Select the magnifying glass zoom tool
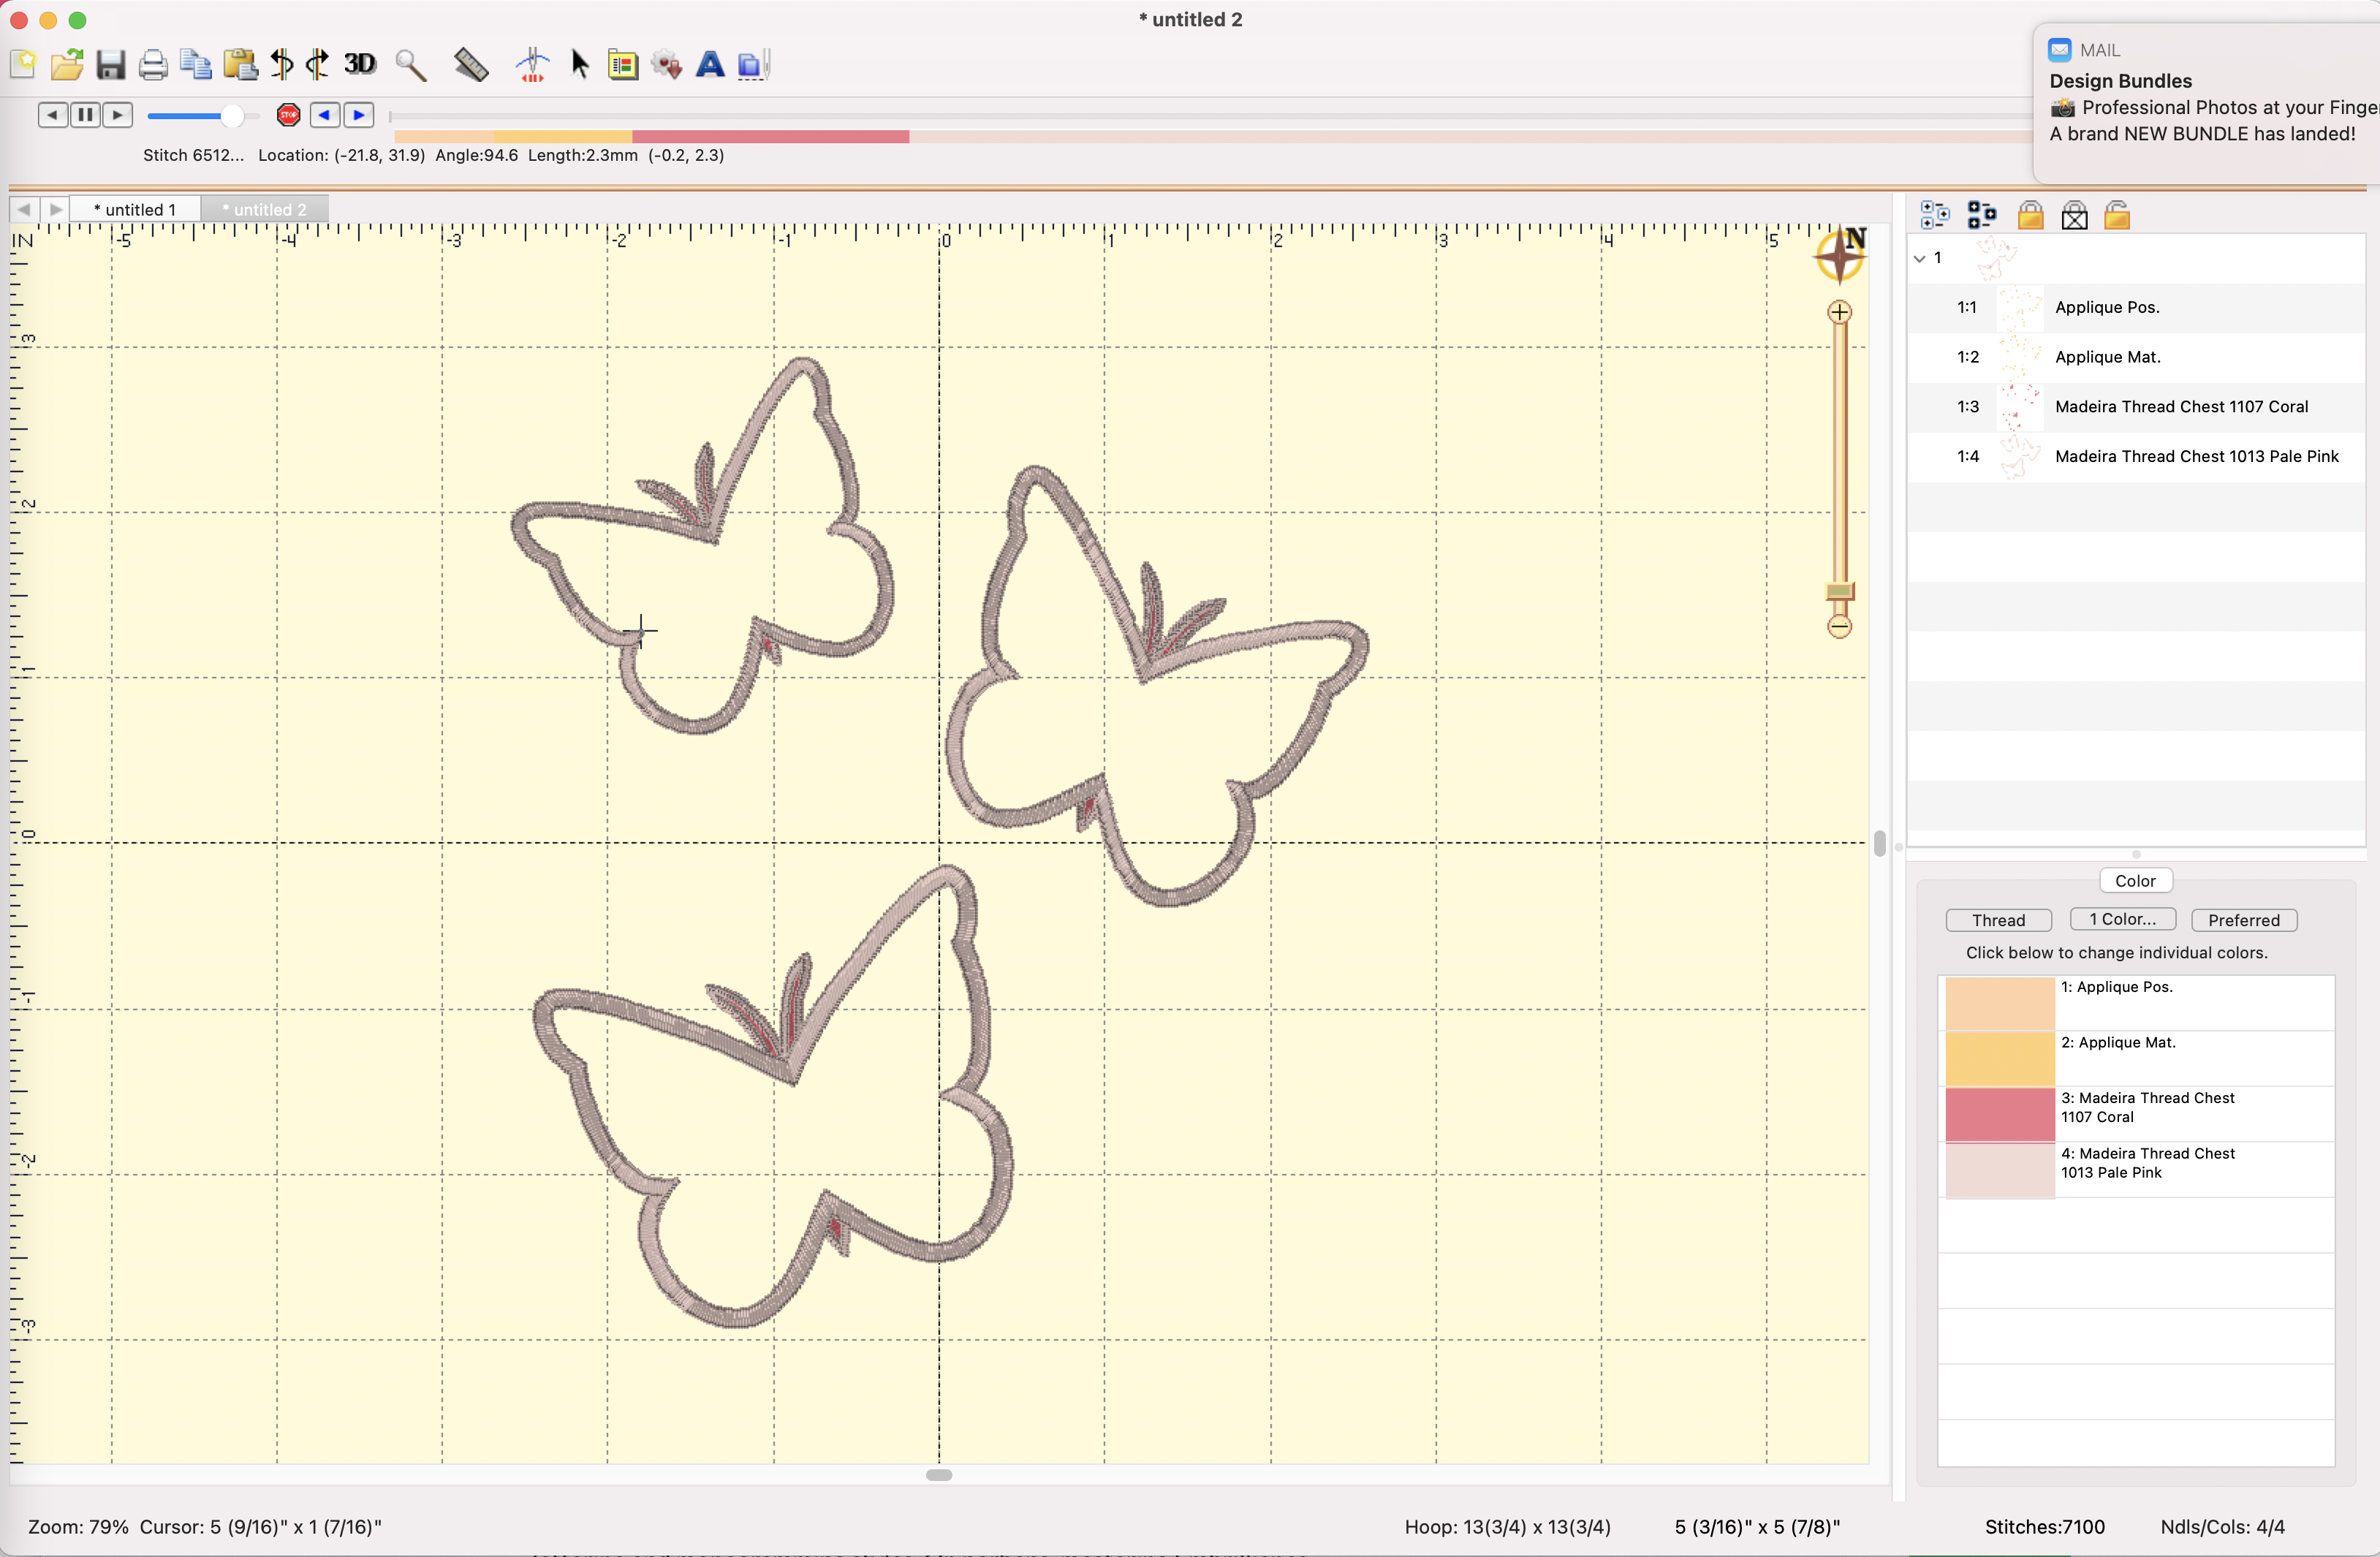The height and width of the screenshot is (1557, 2380). tap(411, 65)
